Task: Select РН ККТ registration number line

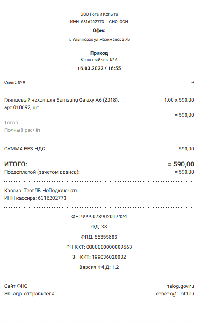Action: point(99,247)
